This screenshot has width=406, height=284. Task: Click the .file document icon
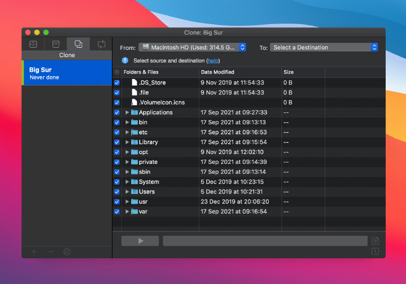click(134, 92)
